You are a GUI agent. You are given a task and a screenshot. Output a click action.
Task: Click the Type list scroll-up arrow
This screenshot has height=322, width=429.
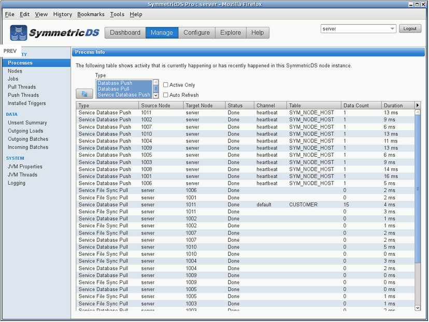(x=155, y=82)
